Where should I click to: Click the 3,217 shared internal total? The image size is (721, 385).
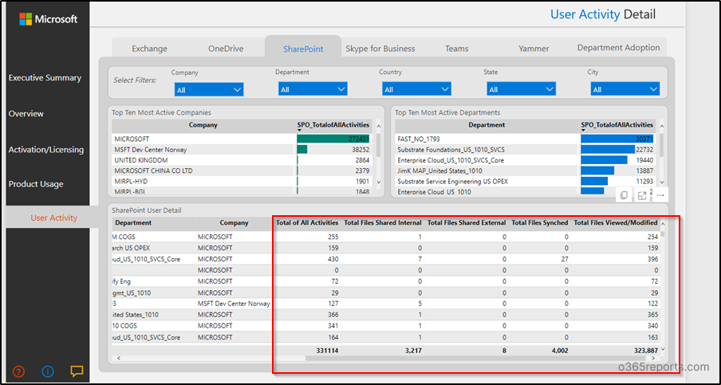pos(413,351)
